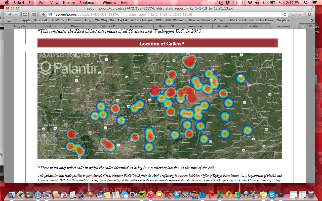Open the Facebook bookmark
The height and width of the screenshot is (201, 322).
(x=41, y=20)
